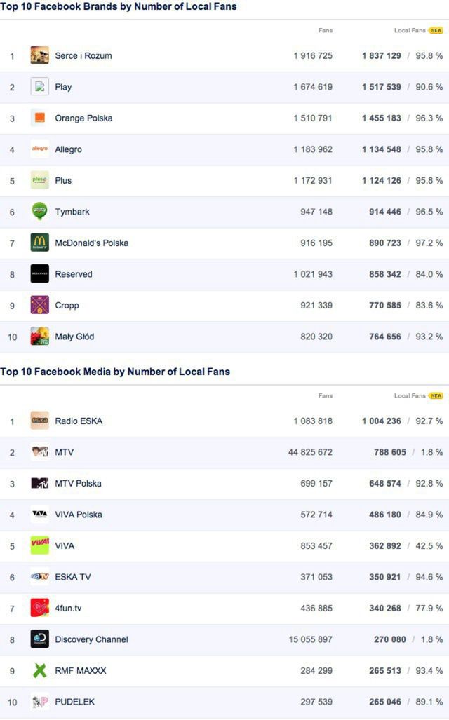Click the VIVA green logo icon
Image resolution: width=449 pixels, height=720 pixels.
[40, 545]
